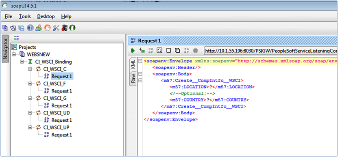Click the Optional comment line

(x=192, y=93)
